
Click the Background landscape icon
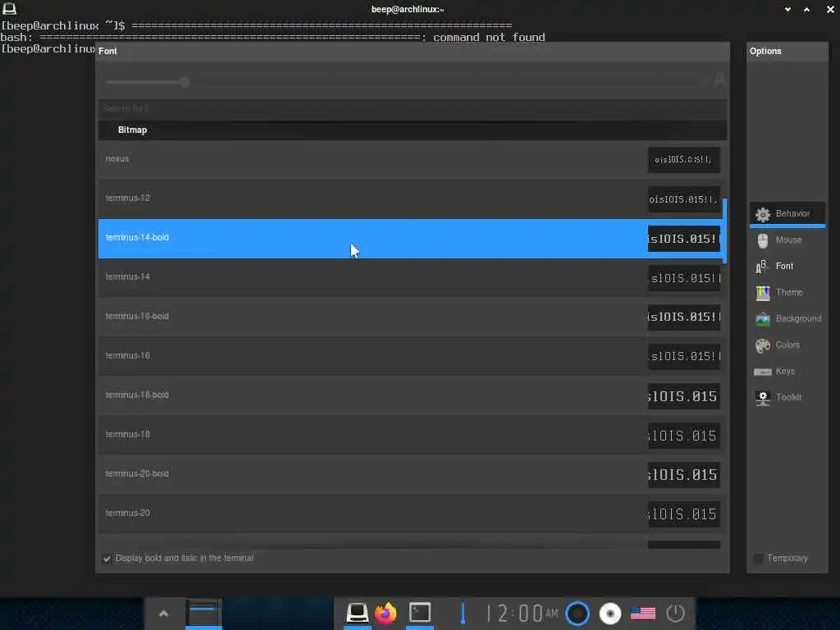tap(763, 319)
